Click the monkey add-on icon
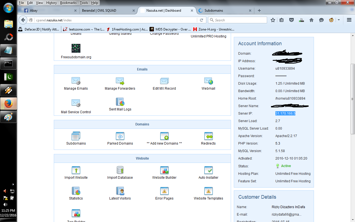The width and height of the screenshot is (355, 222). (x=331, y=20)
